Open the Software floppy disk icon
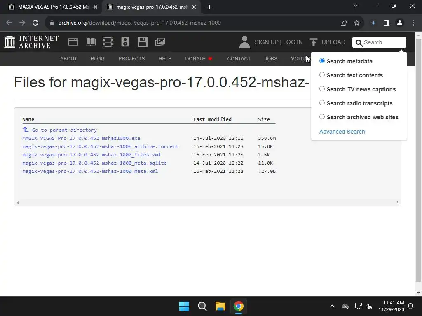The width and height of the screenshot is (422, 316). 142,42
